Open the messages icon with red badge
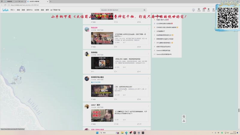240x135 pixels. [x=204, y=10]
